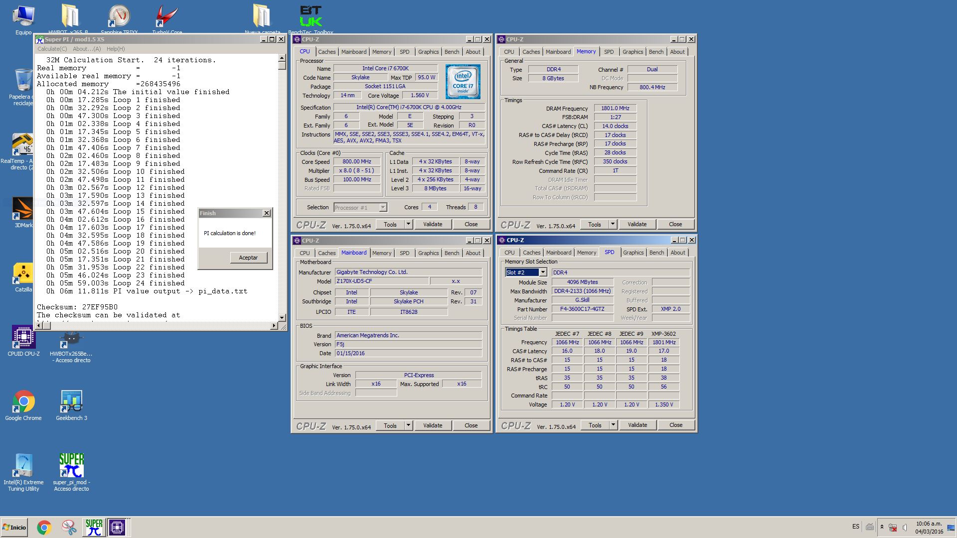Click Super PI horizontal scroll left arrow
The image size is (957, 538).
[39, 326]
